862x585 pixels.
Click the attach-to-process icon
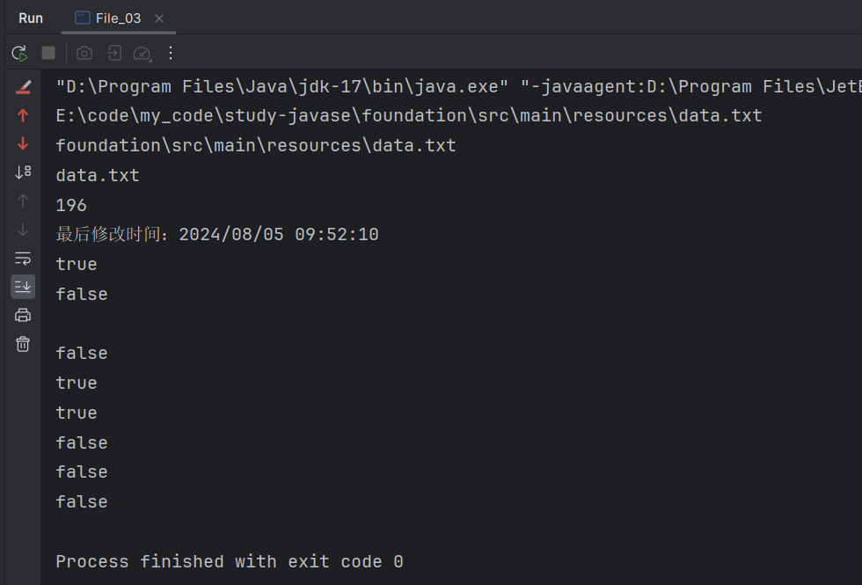point(113,53)
